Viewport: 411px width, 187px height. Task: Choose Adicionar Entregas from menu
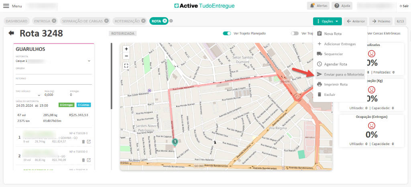point(340,44)
